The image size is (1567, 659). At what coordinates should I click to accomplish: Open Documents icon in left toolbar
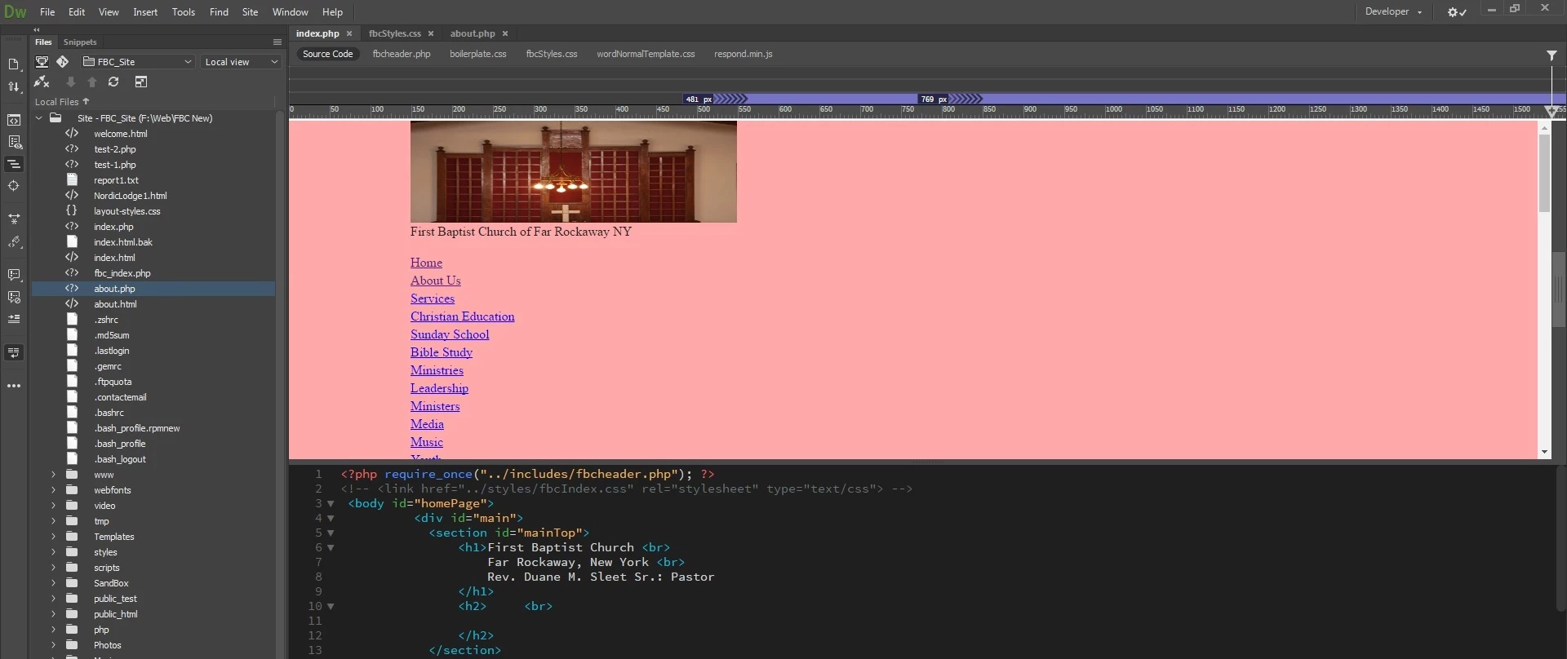[13, 64]
